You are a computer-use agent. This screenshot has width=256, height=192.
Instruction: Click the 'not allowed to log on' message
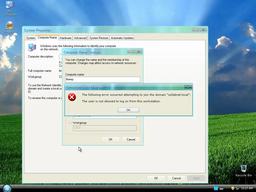(121, 101)
